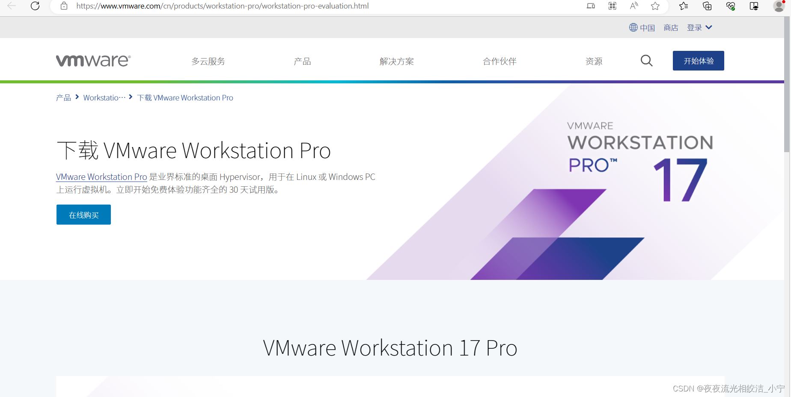
Task: Open the 商店 store link
Action: 671,28
